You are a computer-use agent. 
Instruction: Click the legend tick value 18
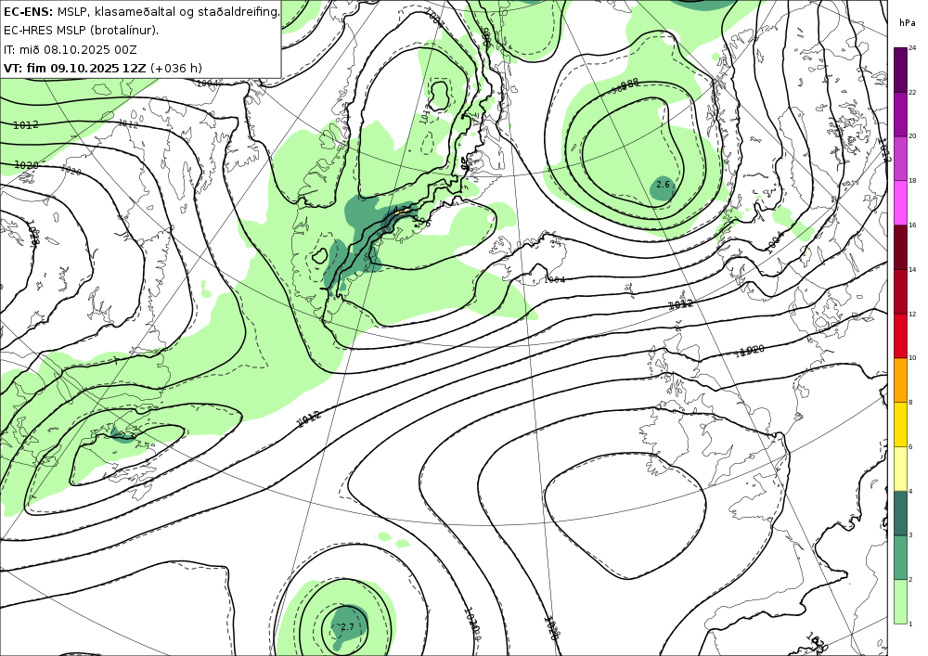tap(912, 181)
